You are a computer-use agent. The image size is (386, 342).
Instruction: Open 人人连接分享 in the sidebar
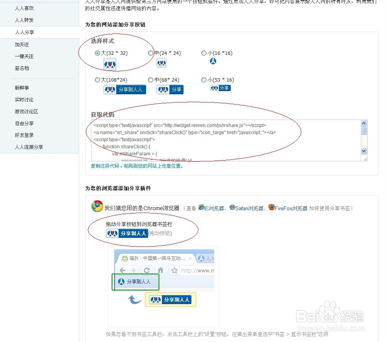tap(29, 147)
